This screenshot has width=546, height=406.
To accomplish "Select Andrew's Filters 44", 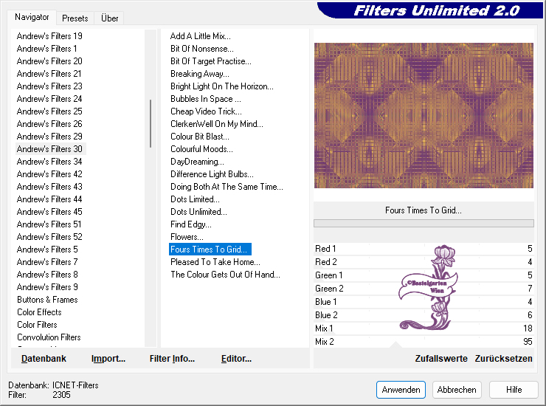I will pos(49,199).
